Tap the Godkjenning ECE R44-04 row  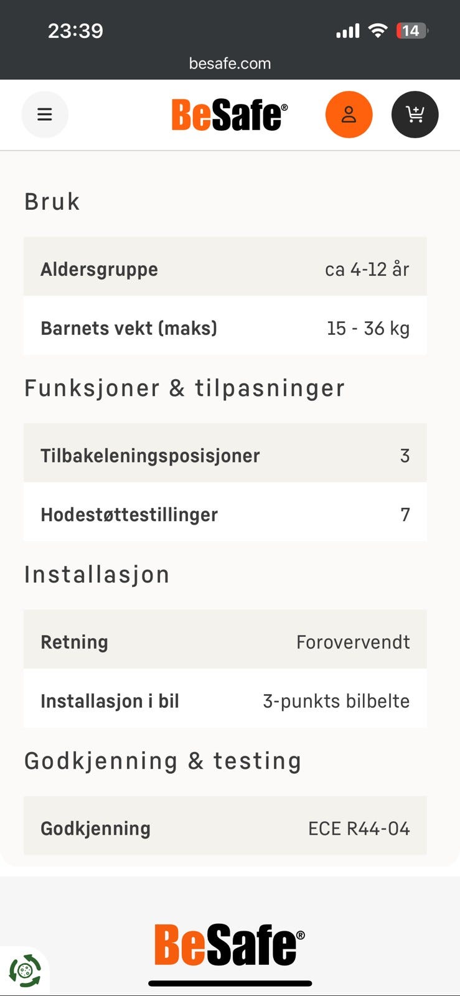225,828
